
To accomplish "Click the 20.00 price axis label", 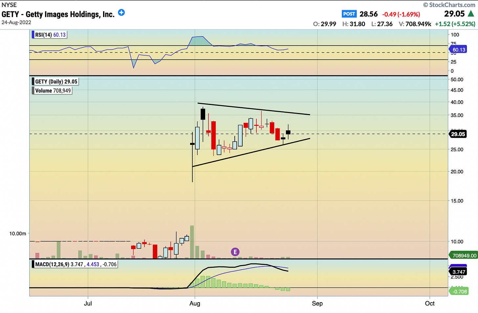I will (457, 171).
